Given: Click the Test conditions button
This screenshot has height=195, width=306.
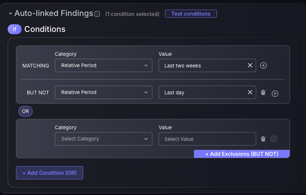Looking at the screenshot, I should 191,14.
